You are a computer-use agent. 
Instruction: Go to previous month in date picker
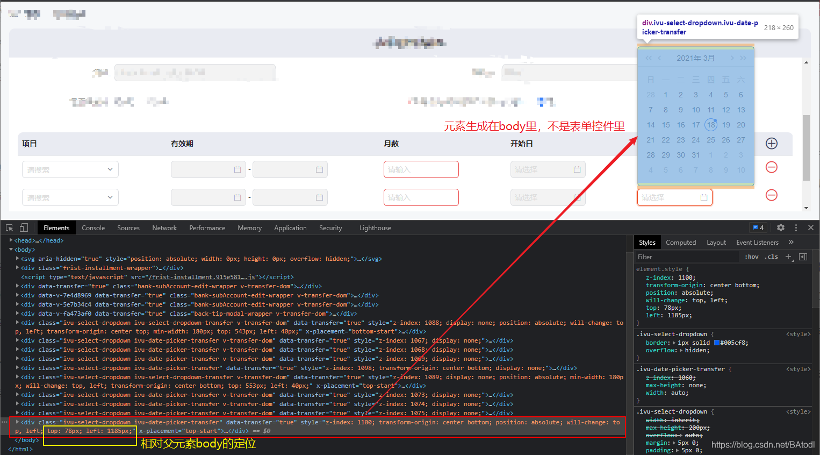click(x=659, y=58)
